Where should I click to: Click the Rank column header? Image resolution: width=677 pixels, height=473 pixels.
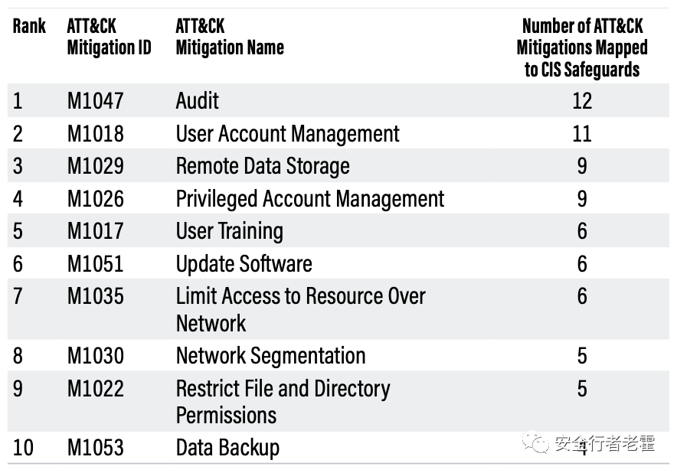tap(29, 26)
